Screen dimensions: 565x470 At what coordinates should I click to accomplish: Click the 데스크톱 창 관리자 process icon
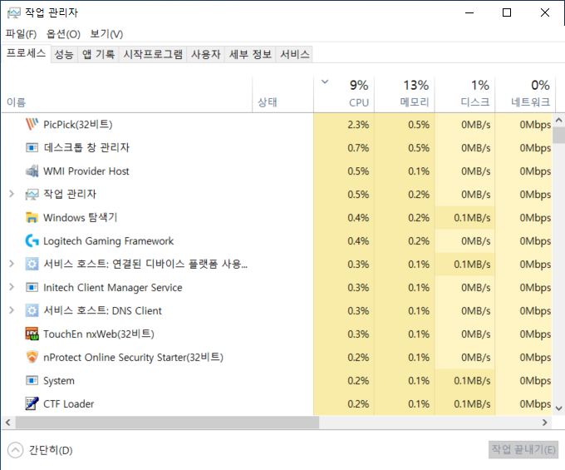click(32, 147)
